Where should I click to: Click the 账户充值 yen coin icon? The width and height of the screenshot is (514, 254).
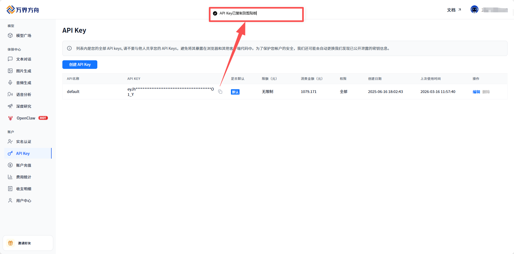10,165
